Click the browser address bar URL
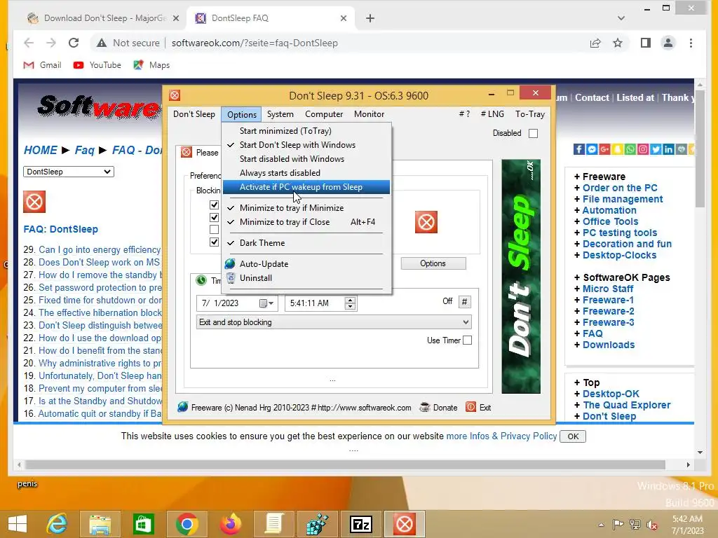 255,43
